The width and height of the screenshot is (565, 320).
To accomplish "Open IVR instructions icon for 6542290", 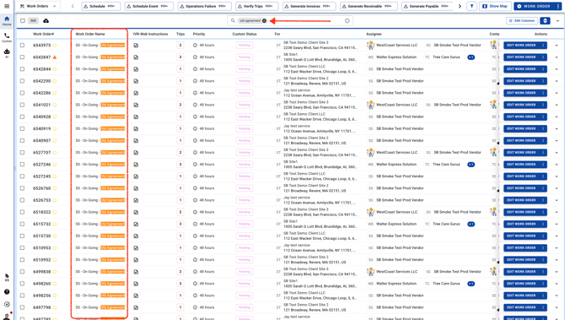I will click(x=136, y=81).
